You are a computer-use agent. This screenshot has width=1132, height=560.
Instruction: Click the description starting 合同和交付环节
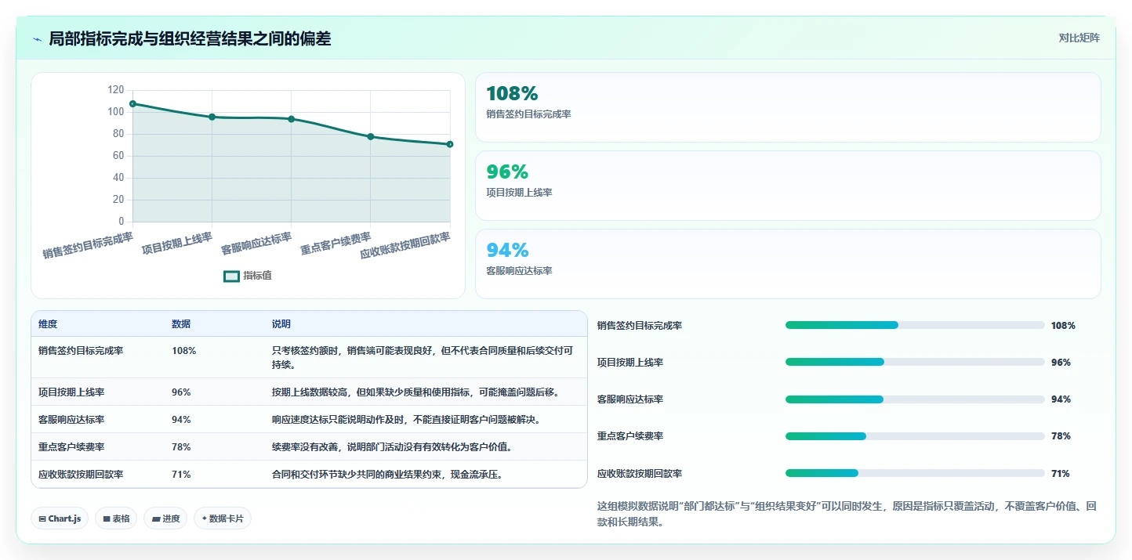click(387, 474)
